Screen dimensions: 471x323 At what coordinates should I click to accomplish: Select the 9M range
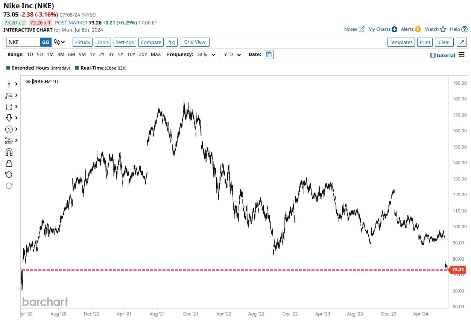[82, 55]
